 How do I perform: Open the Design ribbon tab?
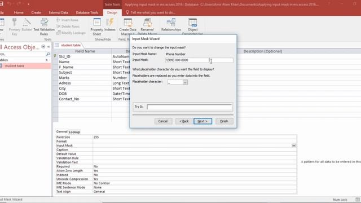pyautogui.click(x=112, y=12)
